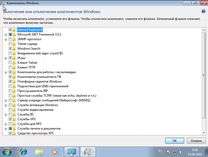This screenshot has width=208, height=157.
Task: Click folder icon next to Службы XPS
Action: click(x=14, y=119)
